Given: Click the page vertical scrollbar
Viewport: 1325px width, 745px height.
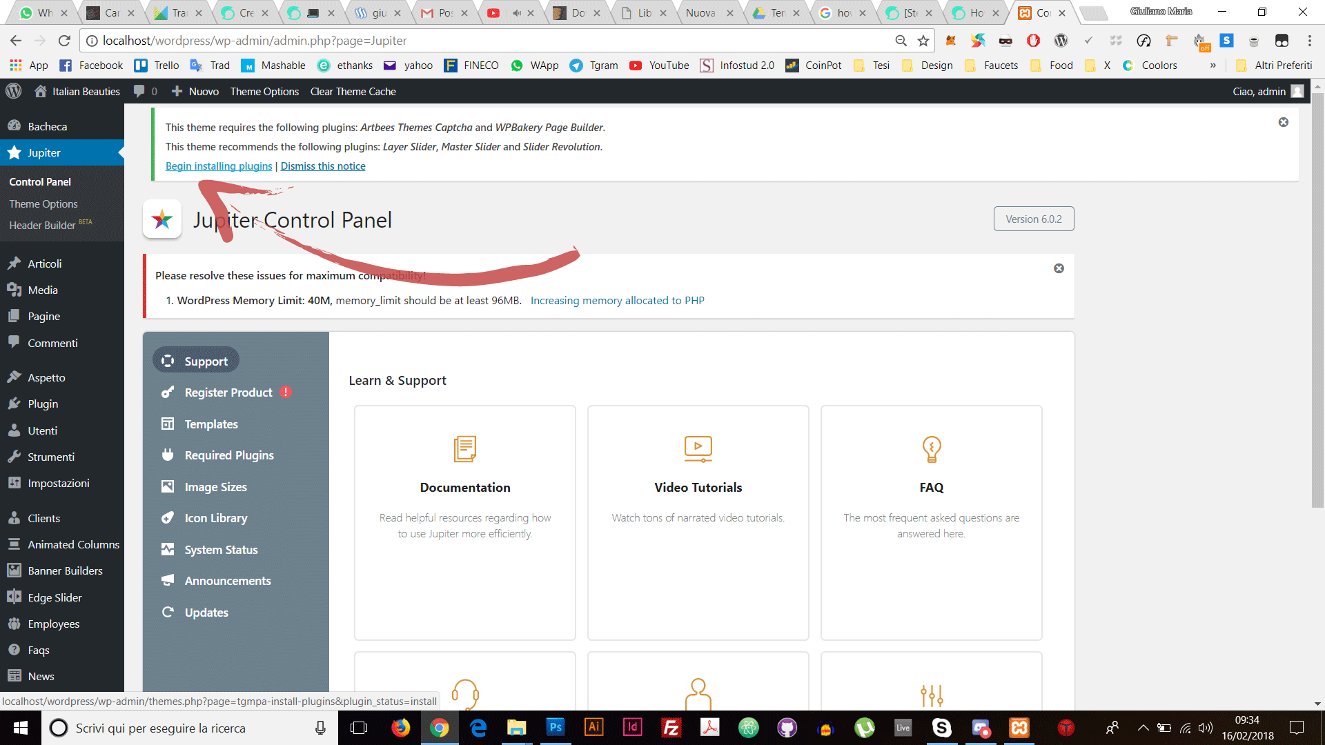Looking at the screenshot, I should [1317, 300].
